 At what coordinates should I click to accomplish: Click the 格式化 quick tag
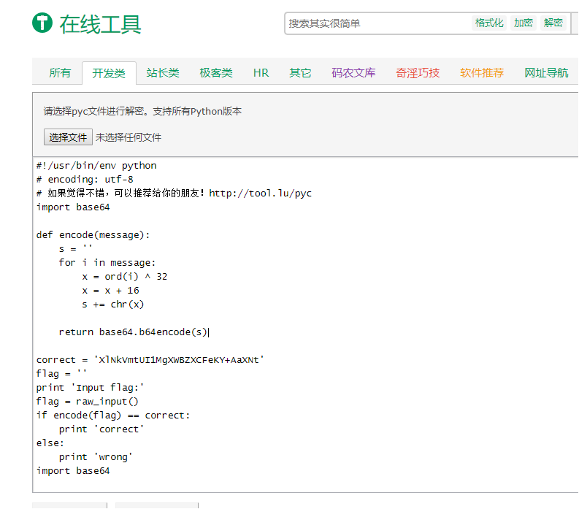[x=489, y=23]
